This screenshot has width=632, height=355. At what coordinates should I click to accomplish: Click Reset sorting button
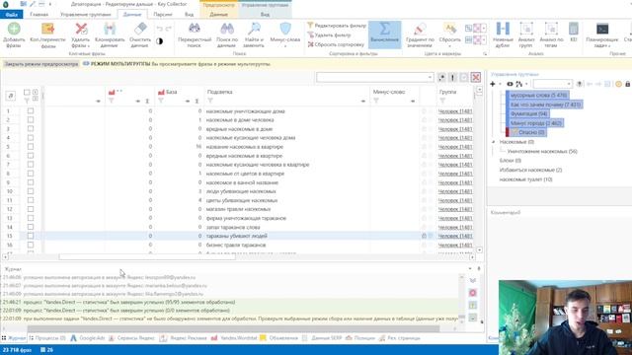[336, 44]
